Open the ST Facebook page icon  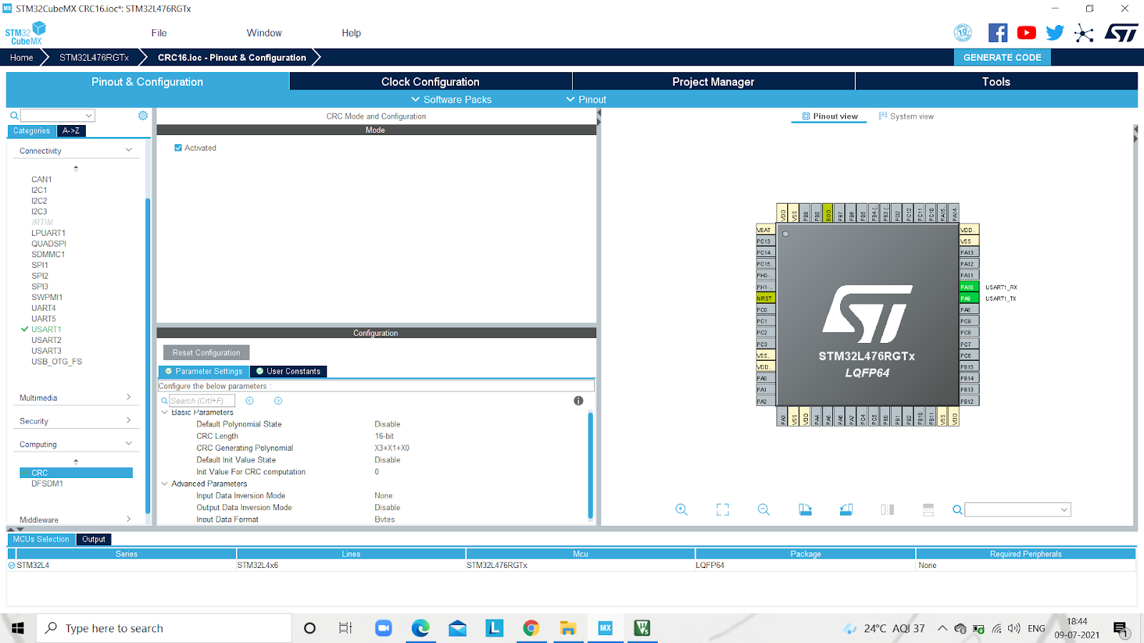click(x=997, y=33)
